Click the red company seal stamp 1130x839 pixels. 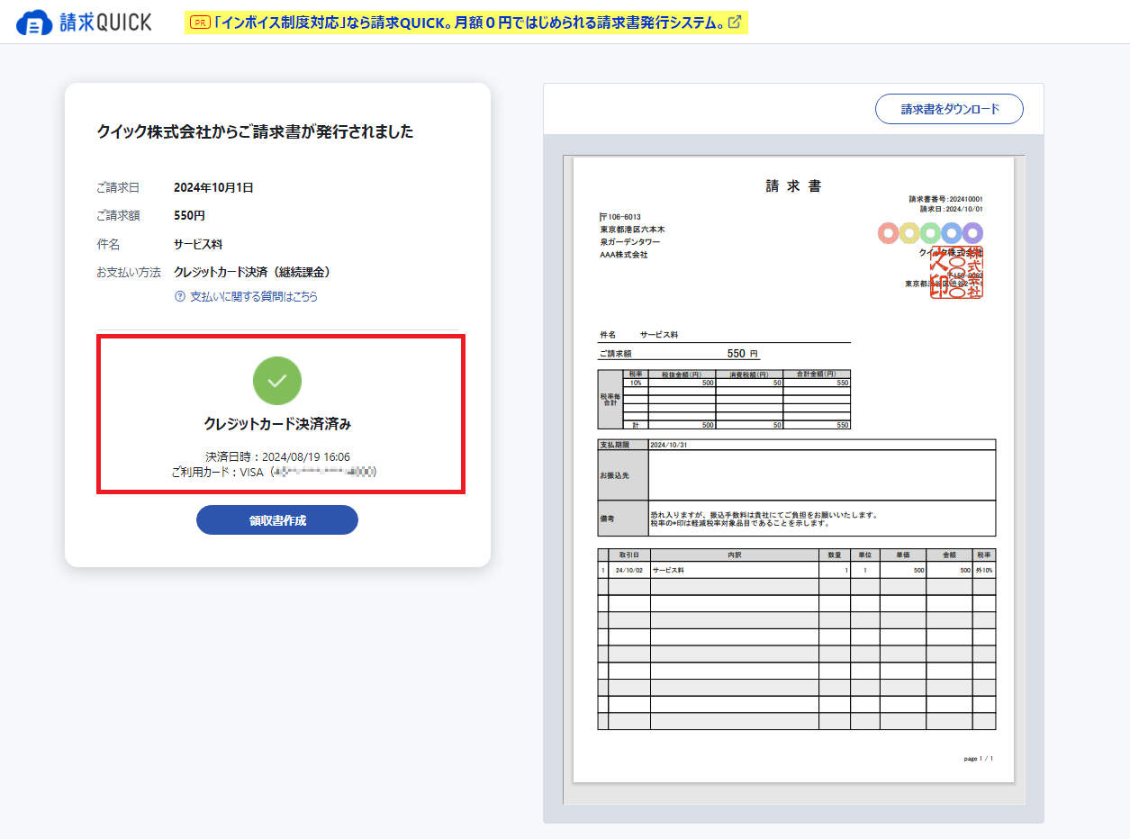pyautogui.click(x=956, y=273)
